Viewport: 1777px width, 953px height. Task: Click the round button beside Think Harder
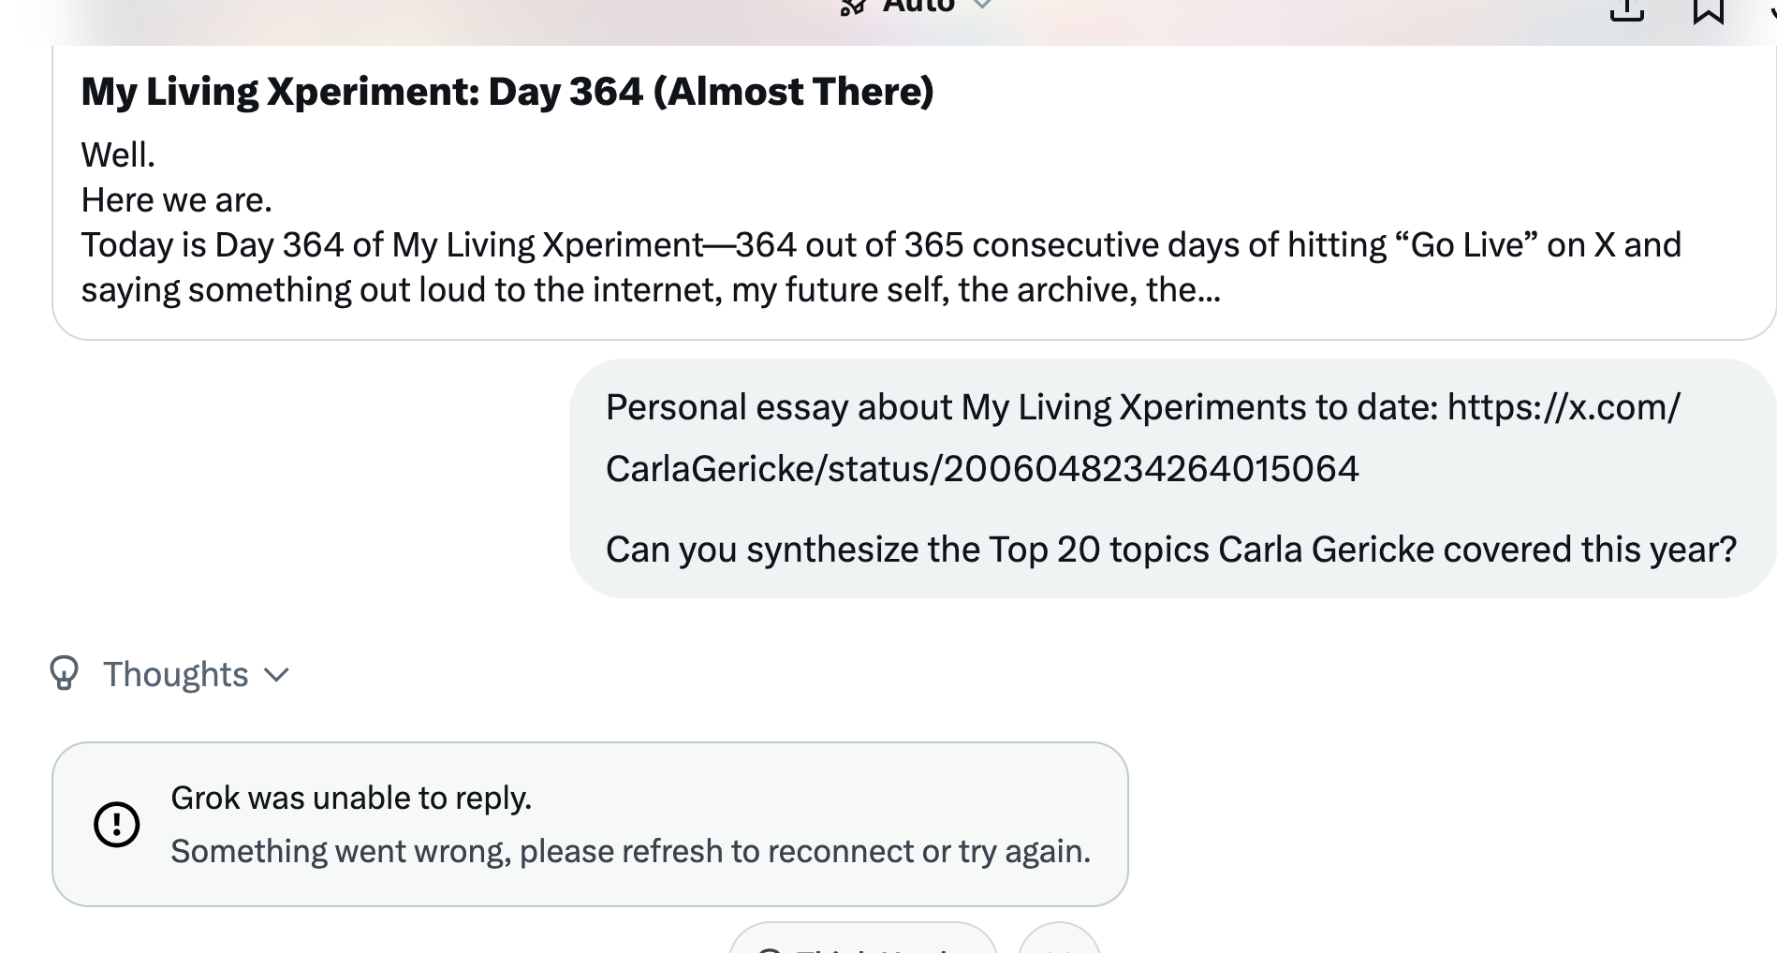tap(1059, 940)
